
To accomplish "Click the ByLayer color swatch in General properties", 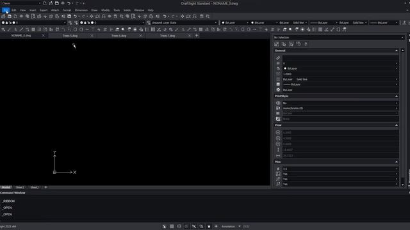I will 285,68.
